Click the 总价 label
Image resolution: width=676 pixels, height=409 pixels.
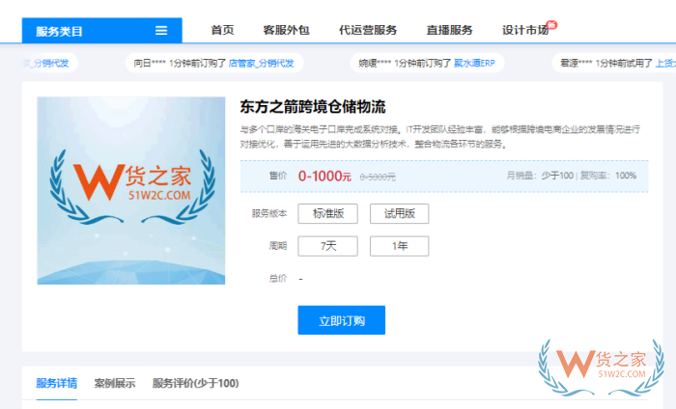[x=278, y=278]
